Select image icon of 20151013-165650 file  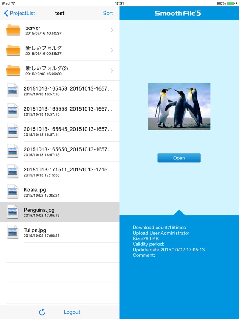point(13,151)
